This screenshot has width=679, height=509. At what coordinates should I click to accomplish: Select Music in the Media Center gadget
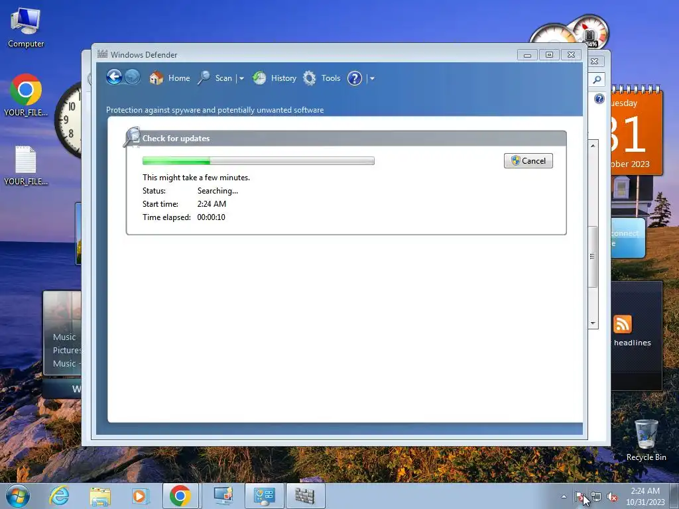pos(64,337)
